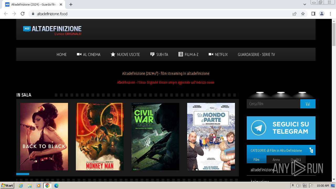
Task: Click the site padlock icon
Action: [x=33, y=14]
